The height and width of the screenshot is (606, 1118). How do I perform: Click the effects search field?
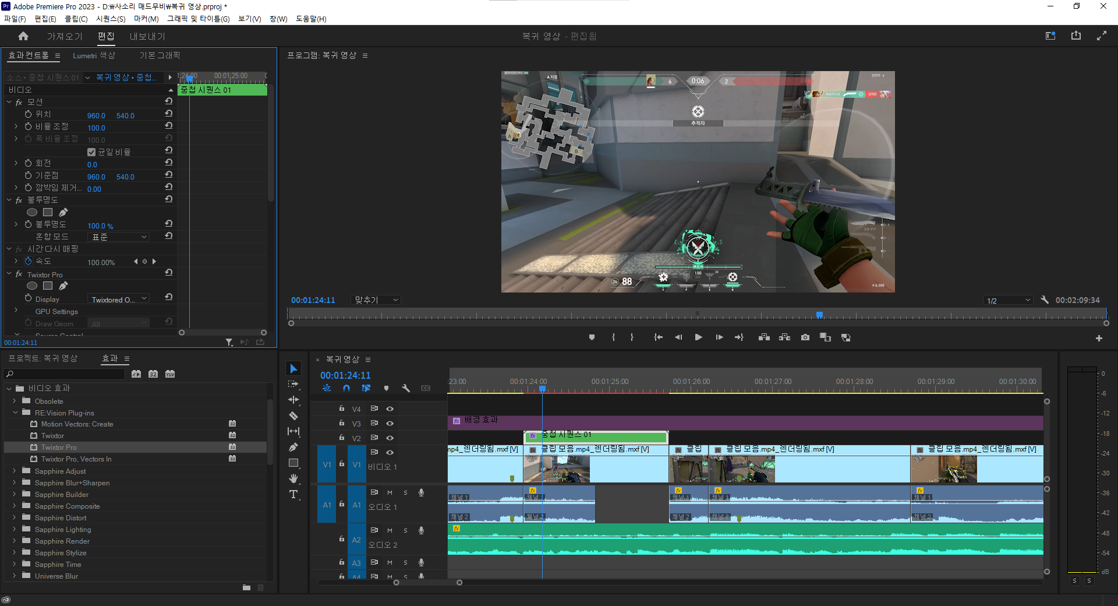(x=65, y=374)
